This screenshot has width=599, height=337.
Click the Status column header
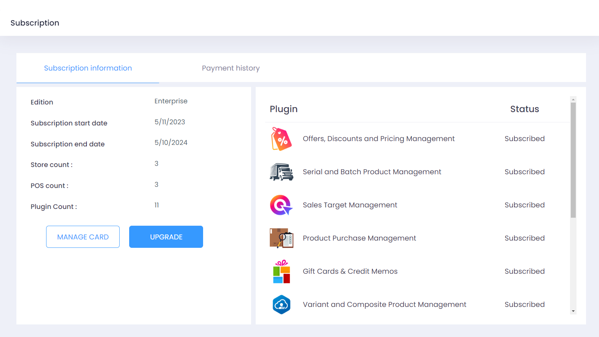[524, 109]
